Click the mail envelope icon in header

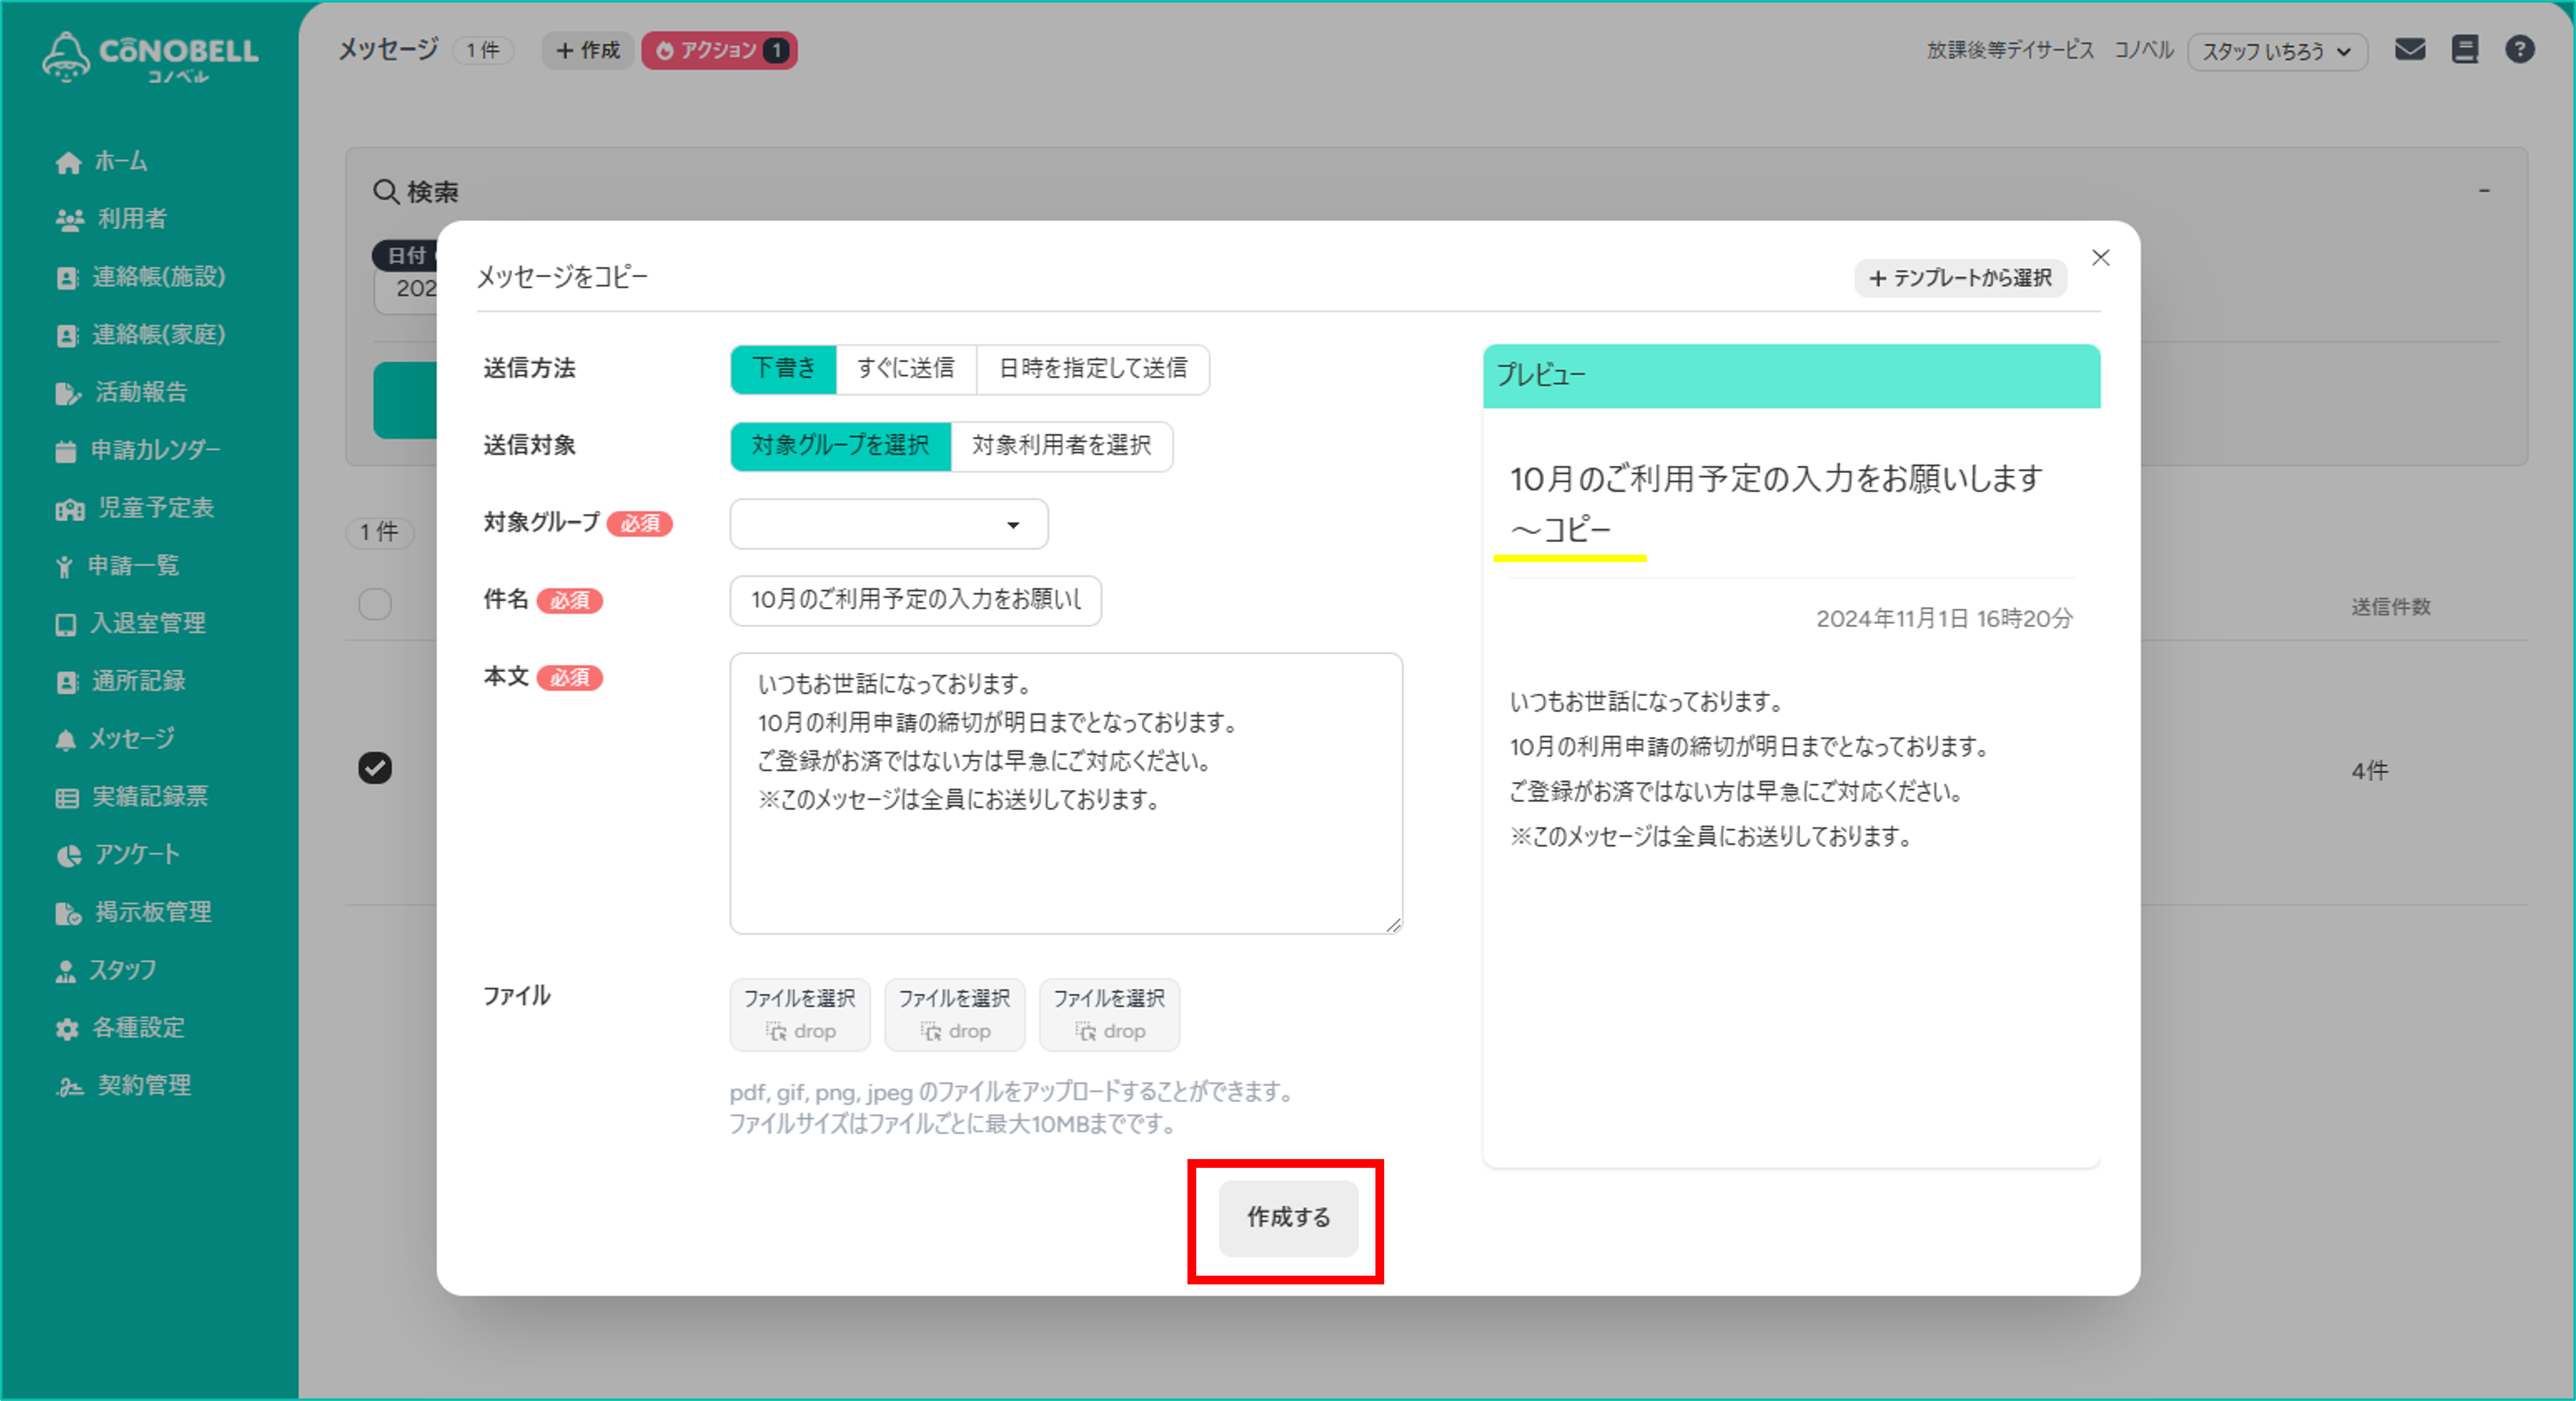click(x=2410, y=49)
